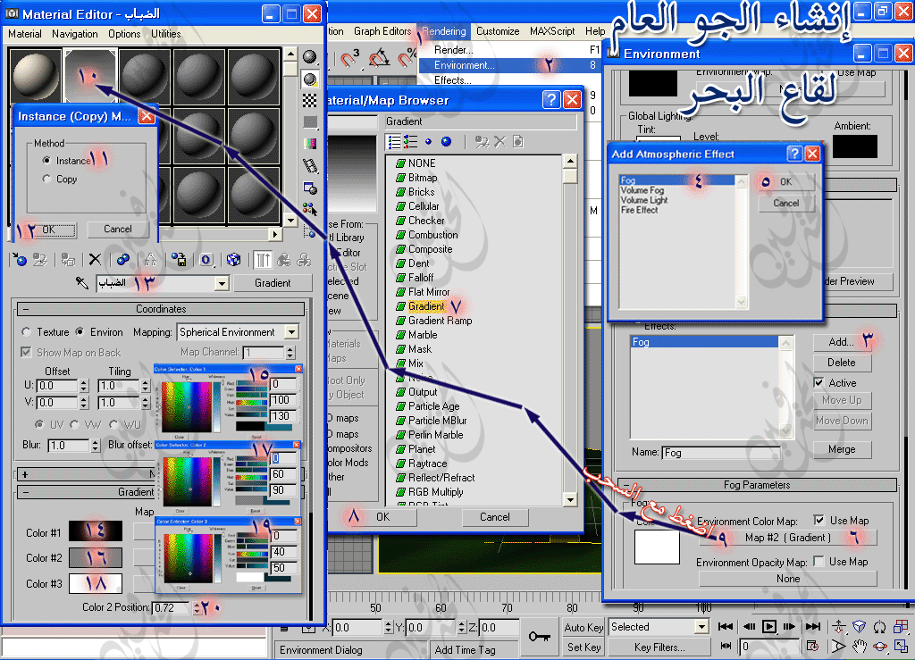Viewport: 915px width, 660px height.
Task: Select the VW radio button
Action: point(75,424)
